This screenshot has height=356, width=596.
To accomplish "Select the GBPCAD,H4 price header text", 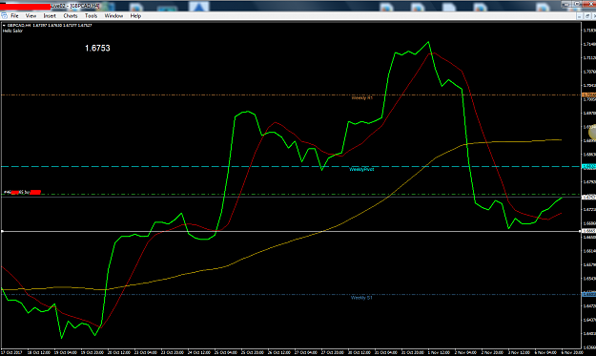I will click(50, 26).
